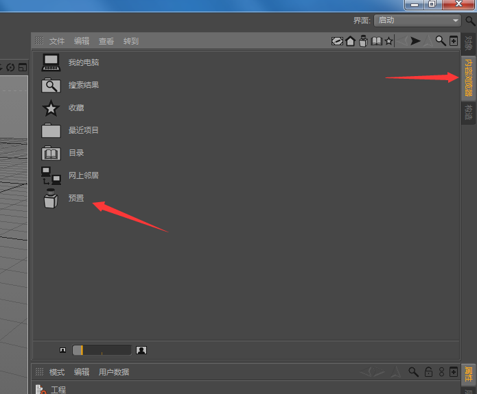Image resolution: width=477 pixels, height=394 pixels.
Task: Click the grip handle beside 文件 menu
Action: coord(39,40)
